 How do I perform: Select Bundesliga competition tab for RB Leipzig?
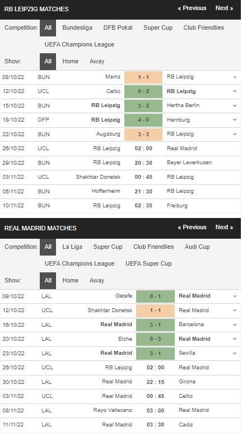77,27
